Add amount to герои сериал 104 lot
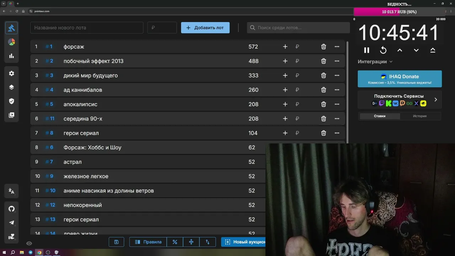Image resolution: width=455 pixels, height=256 pixels. pyautogui.click(x=285, y=133)
